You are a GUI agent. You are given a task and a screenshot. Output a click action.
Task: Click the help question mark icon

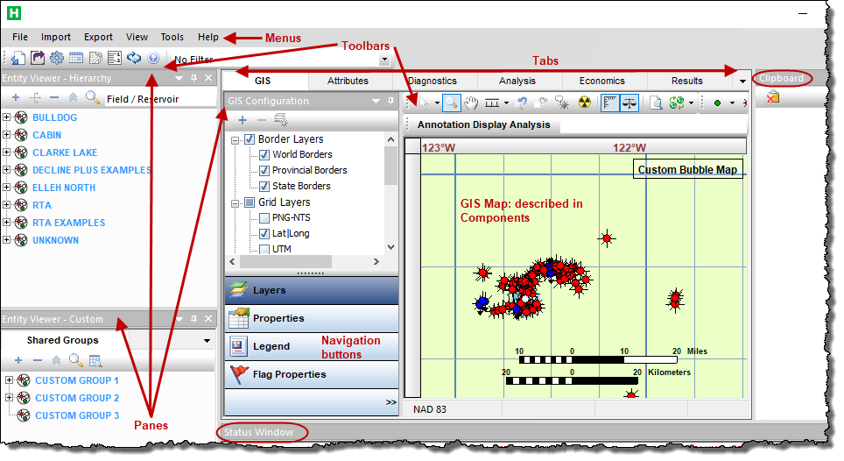pyautogui.click(x=153, y=58)
